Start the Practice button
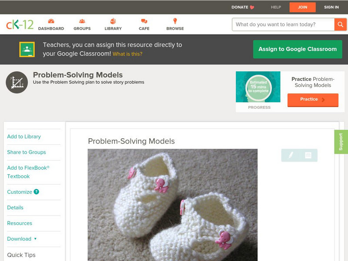This screenshot has height=261, width=348. [x=313, y=100]
